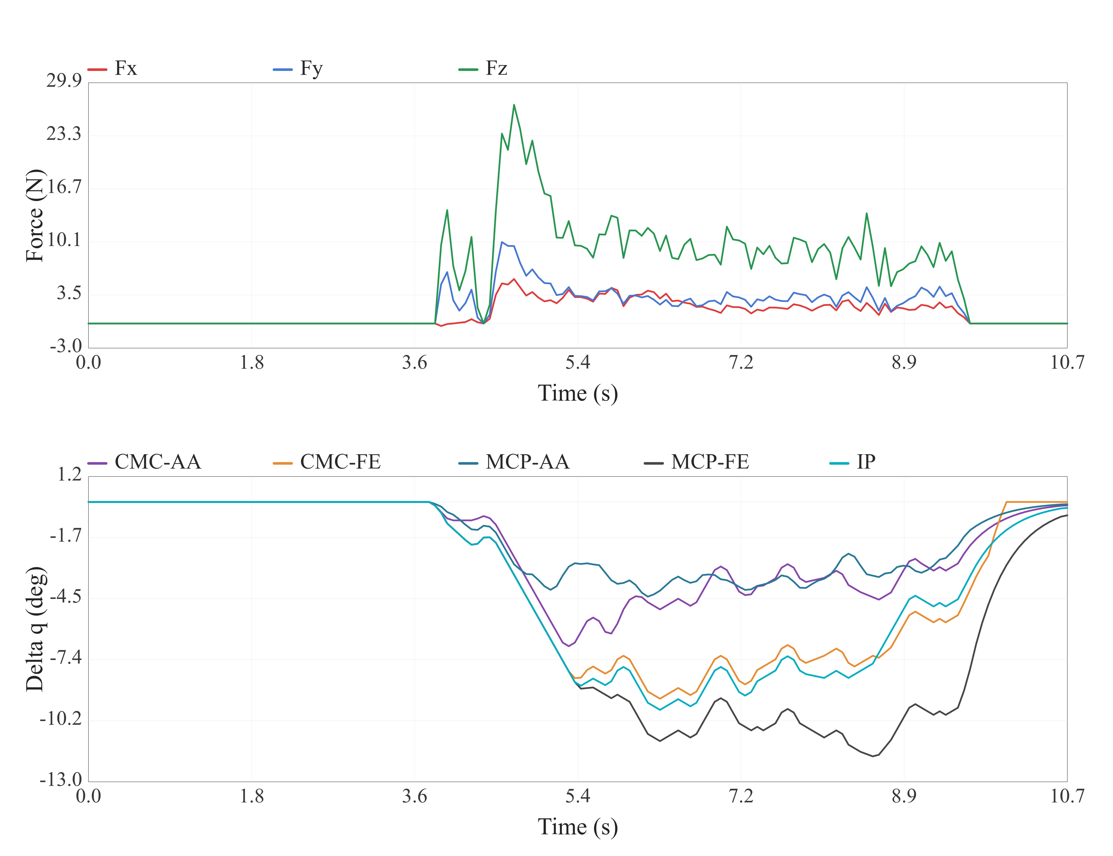Toggle the MCP-FE legend entry

pos(697,462)
